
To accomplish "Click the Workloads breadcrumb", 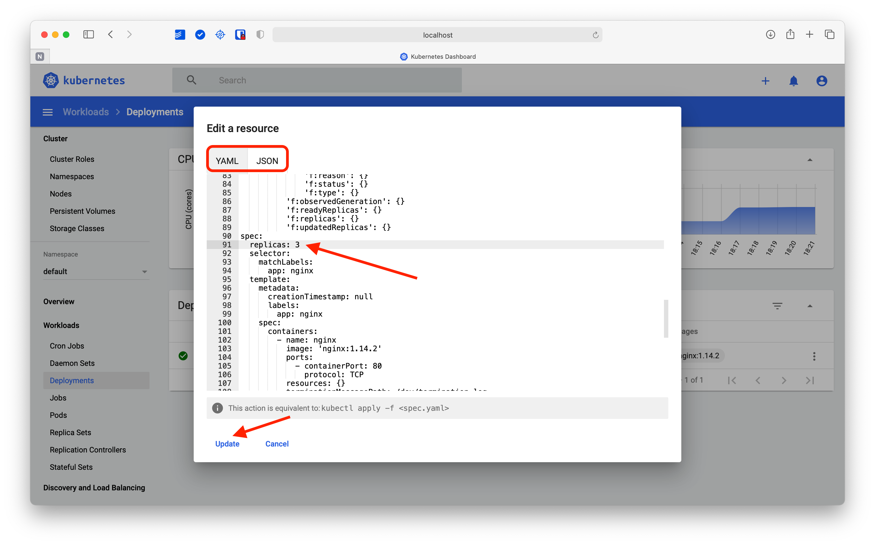I will 86,112.
